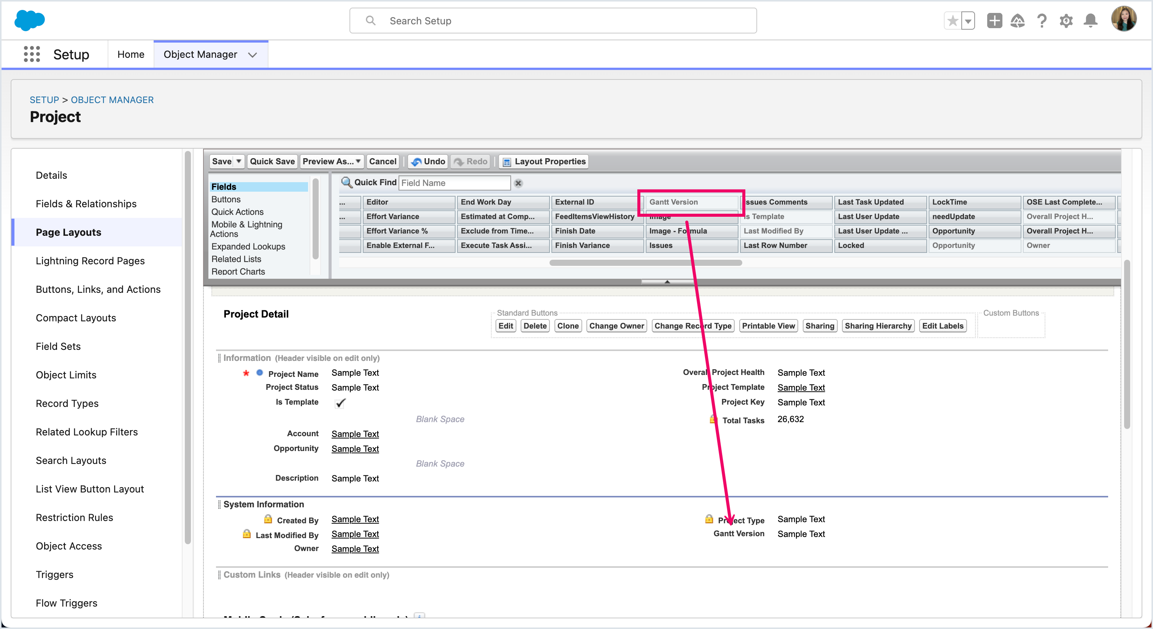Click the lock icon beside Project Type
1153x629 pixels.
coord(709,519)
